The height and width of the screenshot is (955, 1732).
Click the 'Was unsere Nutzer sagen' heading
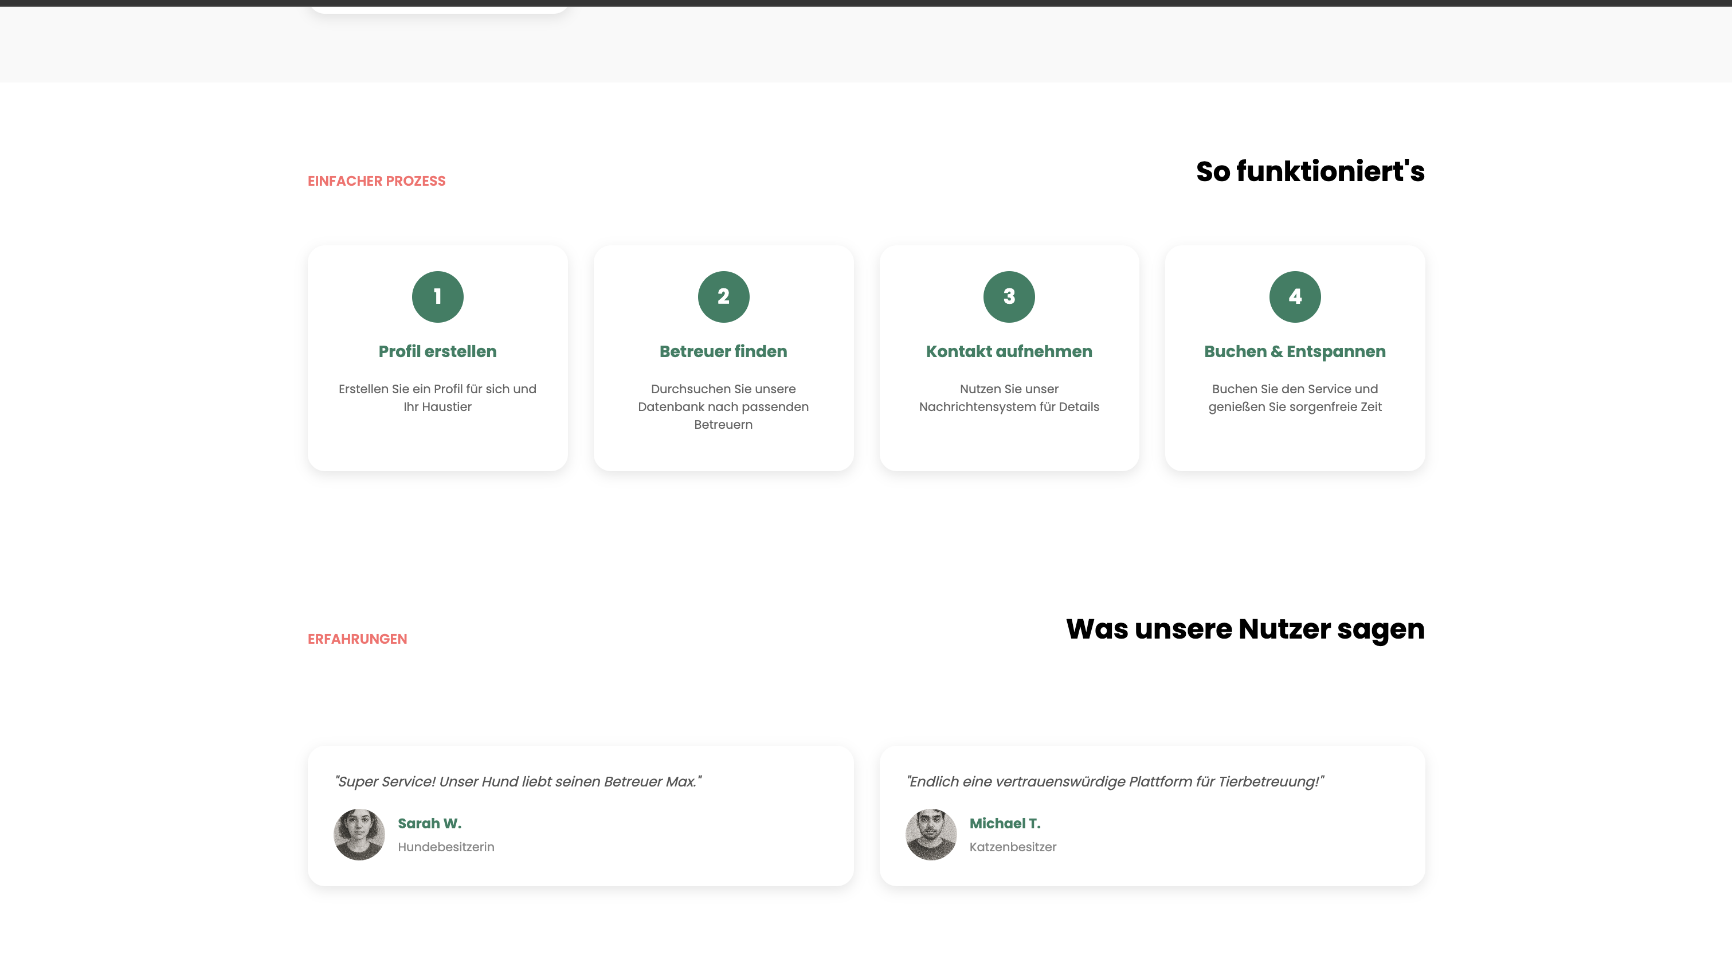tap(1244, 629)
